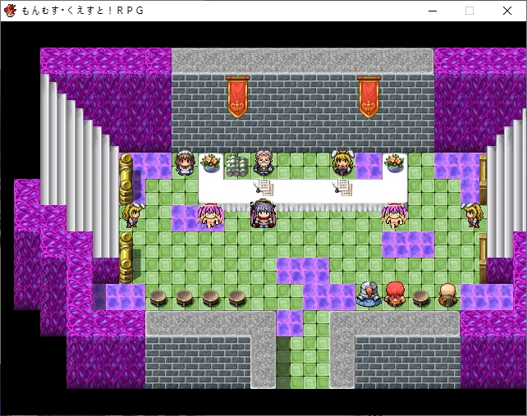527x416 pixels.
Task: Click the bald man seated at bottom right
Action: pos(447,295)
